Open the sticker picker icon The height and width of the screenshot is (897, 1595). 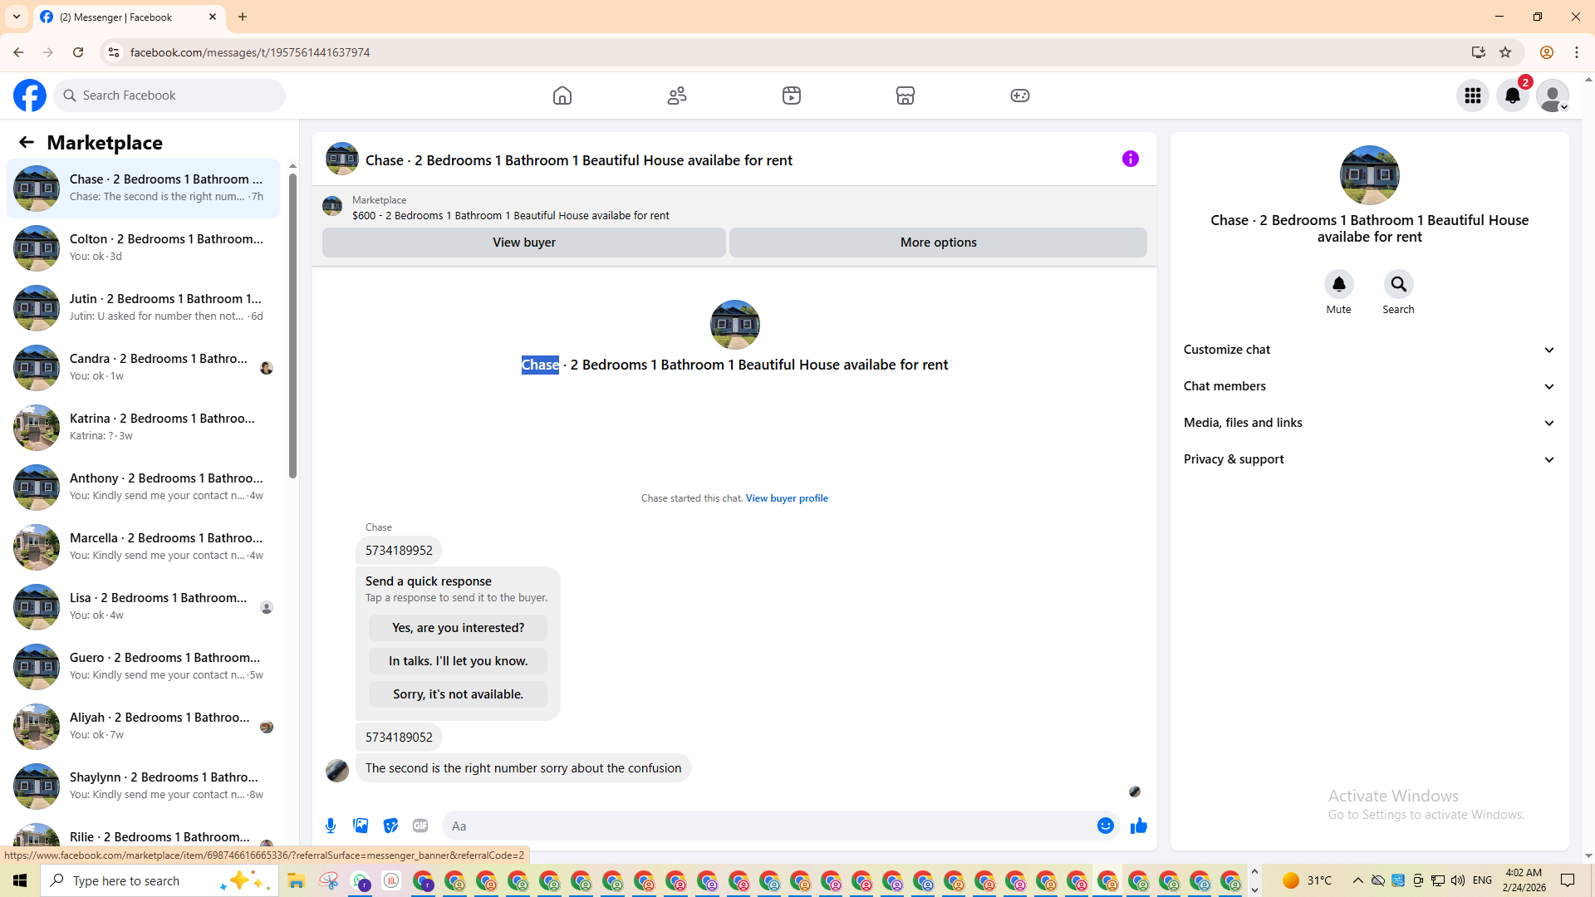coord(390,826)
